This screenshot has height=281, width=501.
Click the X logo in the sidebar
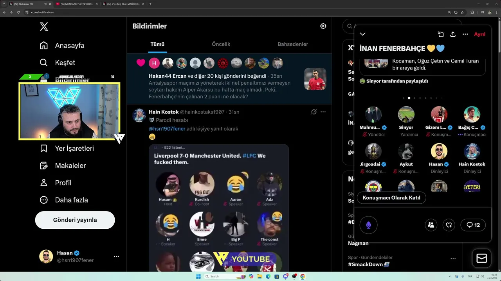coord(44,27)
